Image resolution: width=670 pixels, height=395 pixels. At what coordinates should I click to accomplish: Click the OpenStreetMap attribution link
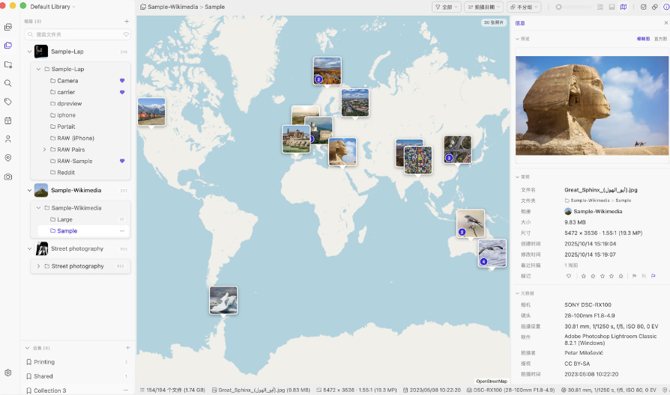coord(492,382)
